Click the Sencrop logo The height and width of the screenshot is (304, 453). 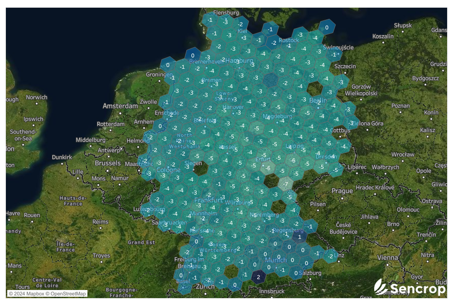coord(410,288)
